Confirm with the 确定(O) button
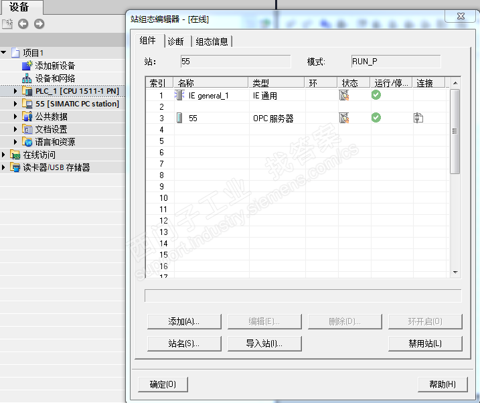480x403 pixels. point(163,384)
